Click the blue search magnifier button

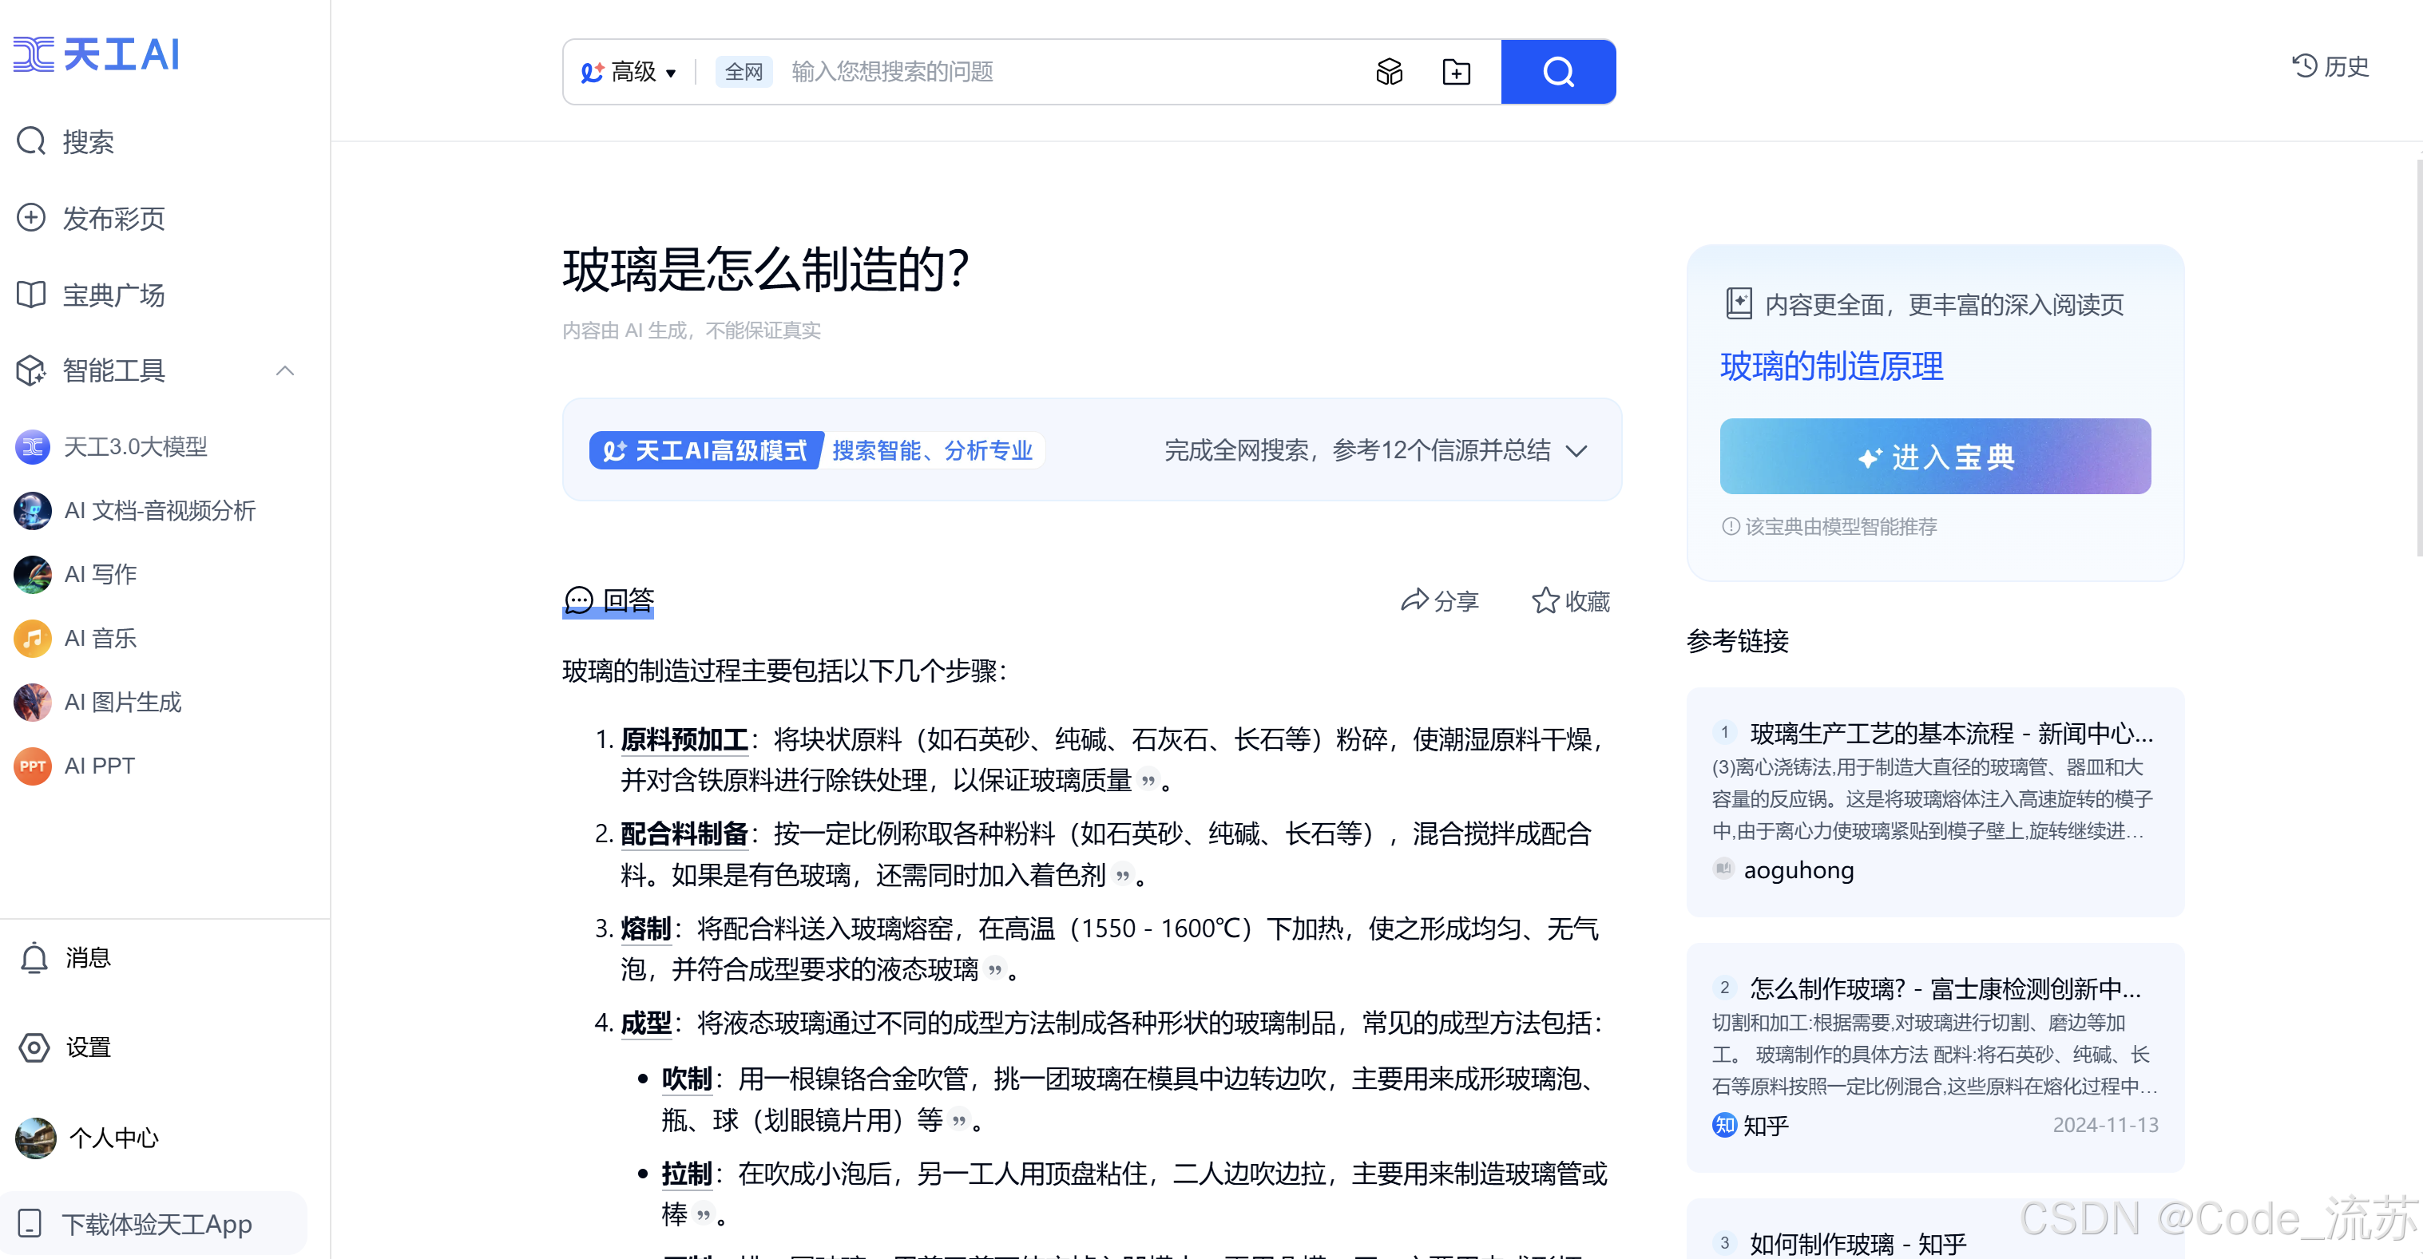coord(1557,72)
